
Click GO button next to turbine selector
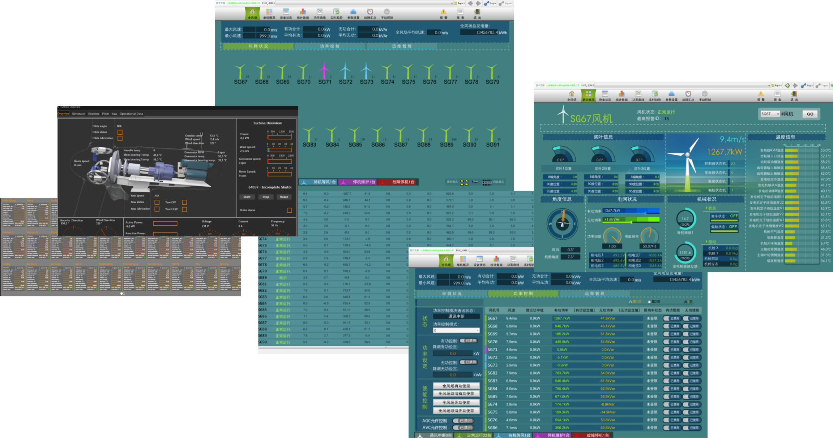[x=810, y=114]
